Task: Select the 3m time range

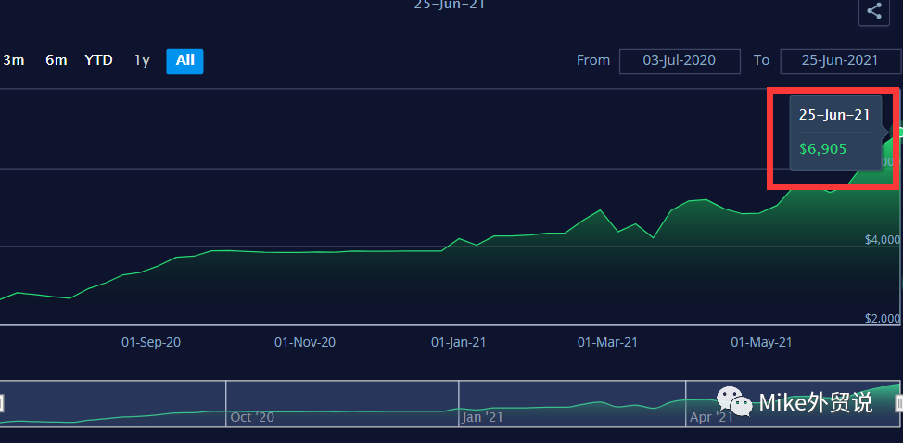Action: (x=14, y=60)
